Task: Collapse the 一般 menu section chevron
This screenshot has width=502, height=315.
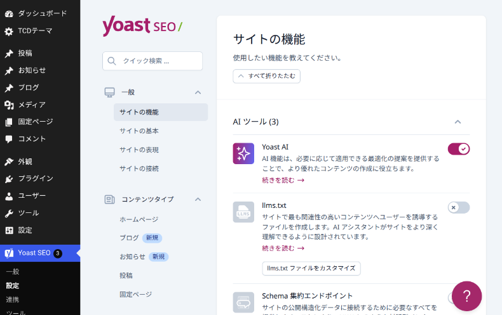Action: click(198, 93)
